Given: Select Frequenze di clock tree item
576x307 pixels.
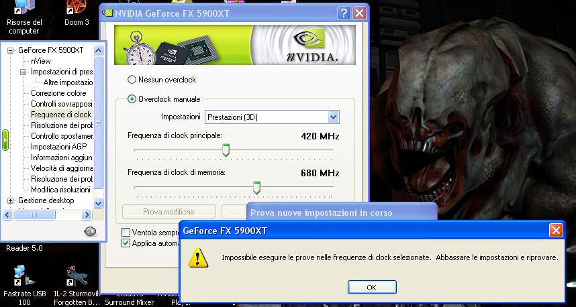Looking at the screenshot, I should point(61,115).
